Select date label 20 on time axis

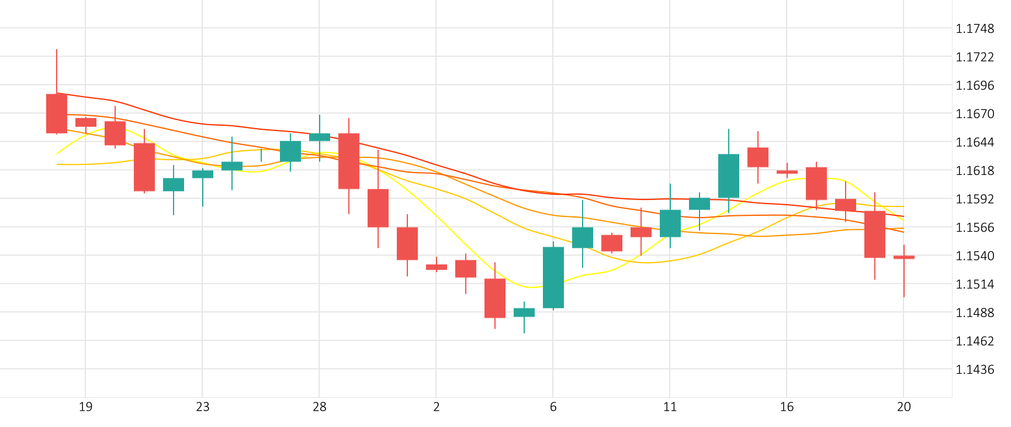click(x=903, y=407)
